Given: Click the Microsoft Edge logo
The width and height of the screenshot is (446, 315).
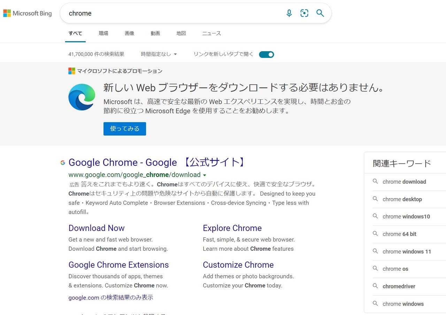Looking at the screenshot, I should (82, 97).
